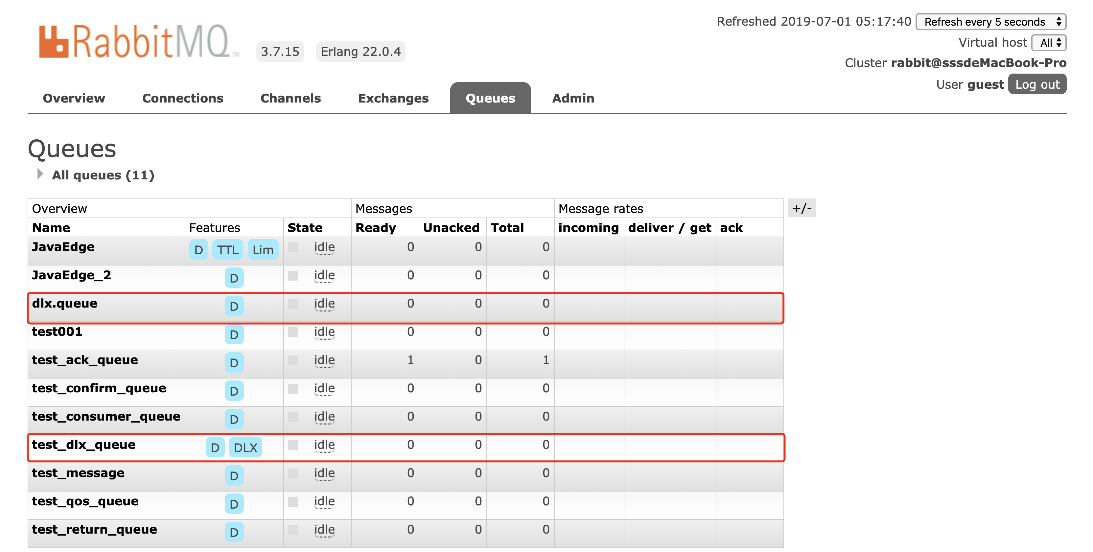The width and height of the screenshot is (1093, 552).
Task: Open the refresh interval dropdown
Action: (x=990, y=22)
